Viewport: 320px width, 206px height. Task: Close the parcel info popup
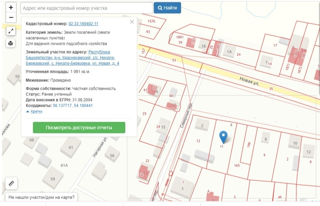point(132,22)
